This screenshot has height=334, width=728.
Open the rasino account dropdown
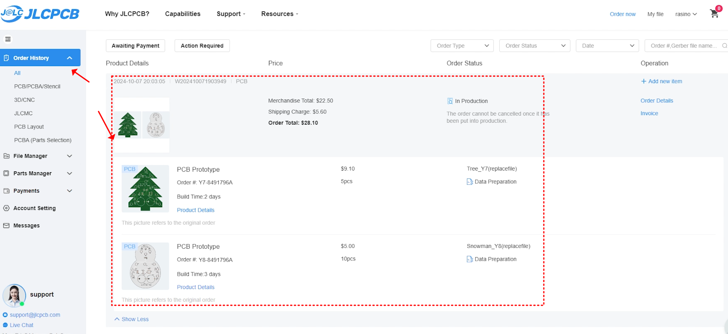686,14
